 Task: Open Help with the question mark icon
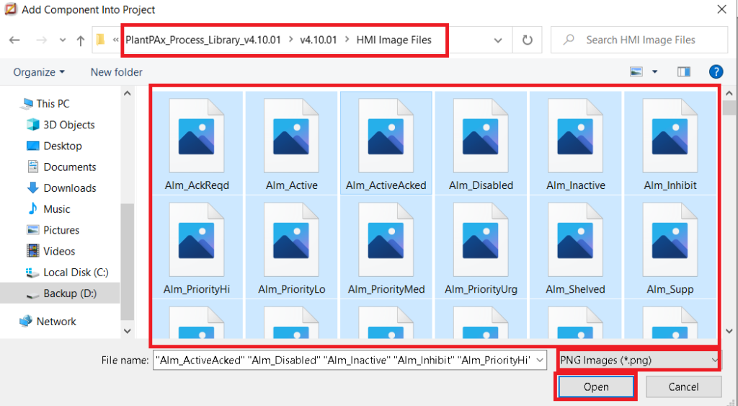(716, 71)
